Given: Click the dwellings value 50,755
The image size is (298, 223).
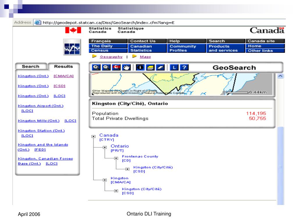Looking at the screenshot, I should (257, 118).
